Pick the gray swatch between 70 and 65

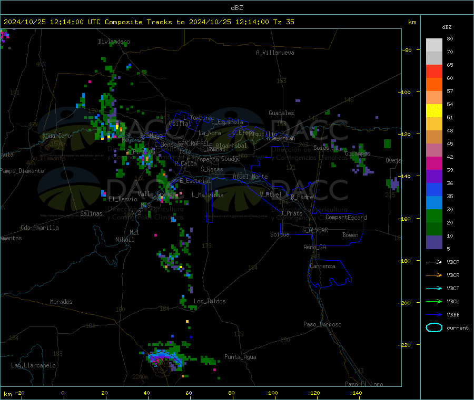tap(434, 58)
